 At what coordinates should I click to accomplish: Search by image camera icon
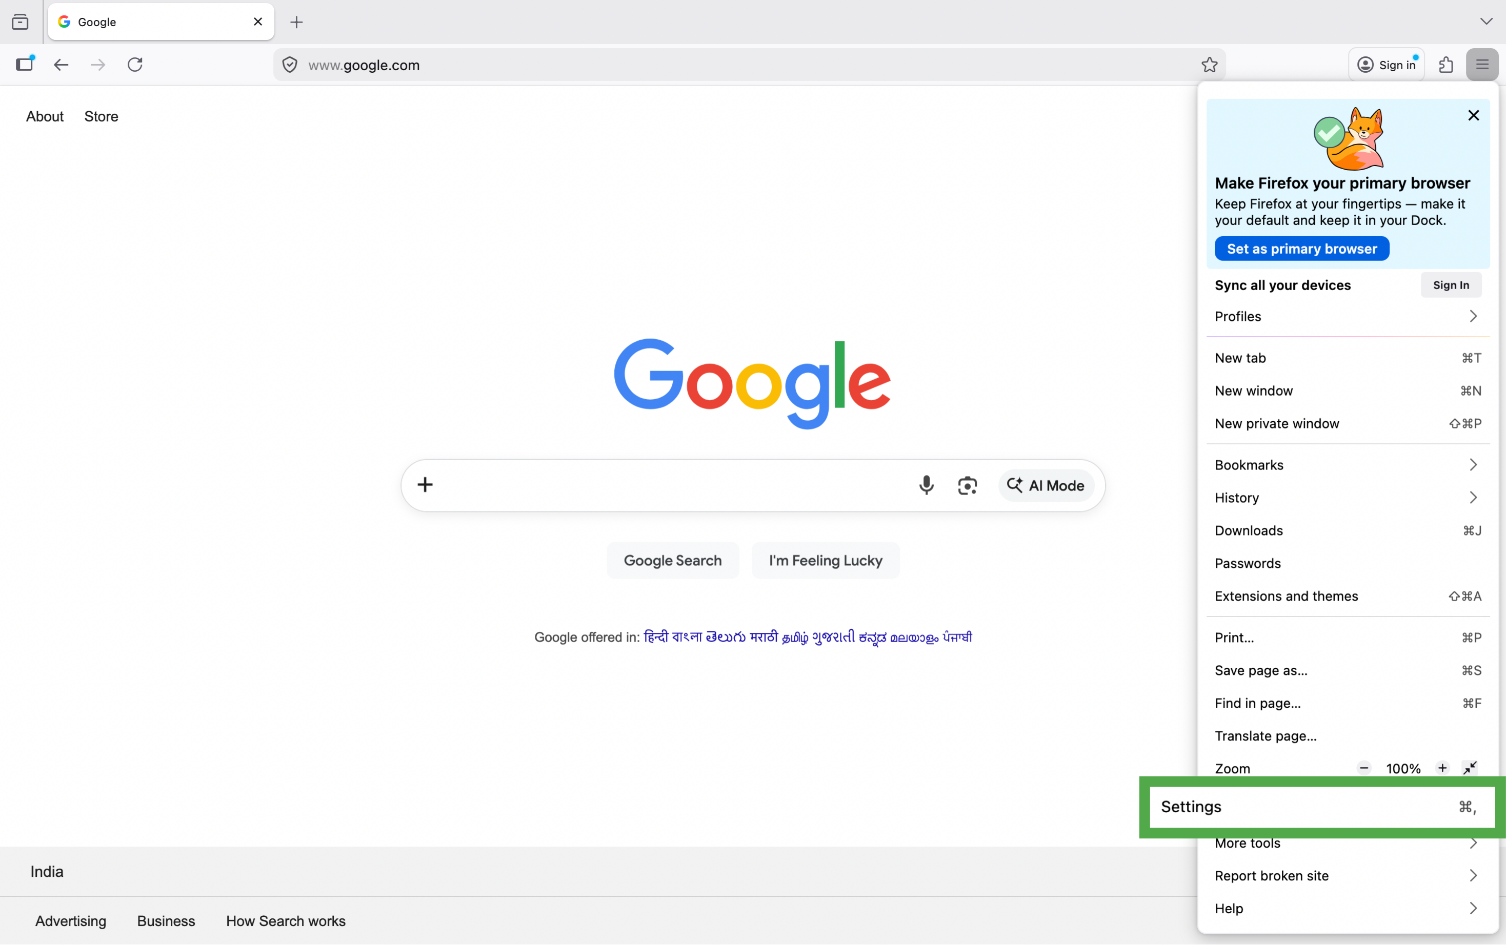967,486
